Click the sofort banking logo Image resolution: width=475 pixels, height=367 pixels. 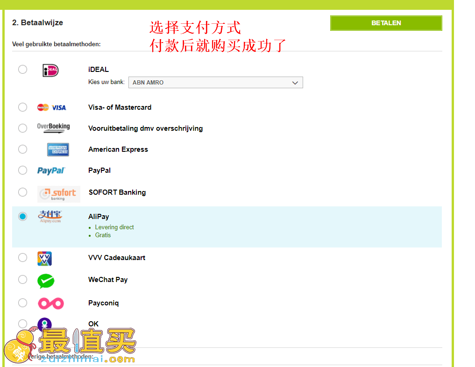coord(59,194)
